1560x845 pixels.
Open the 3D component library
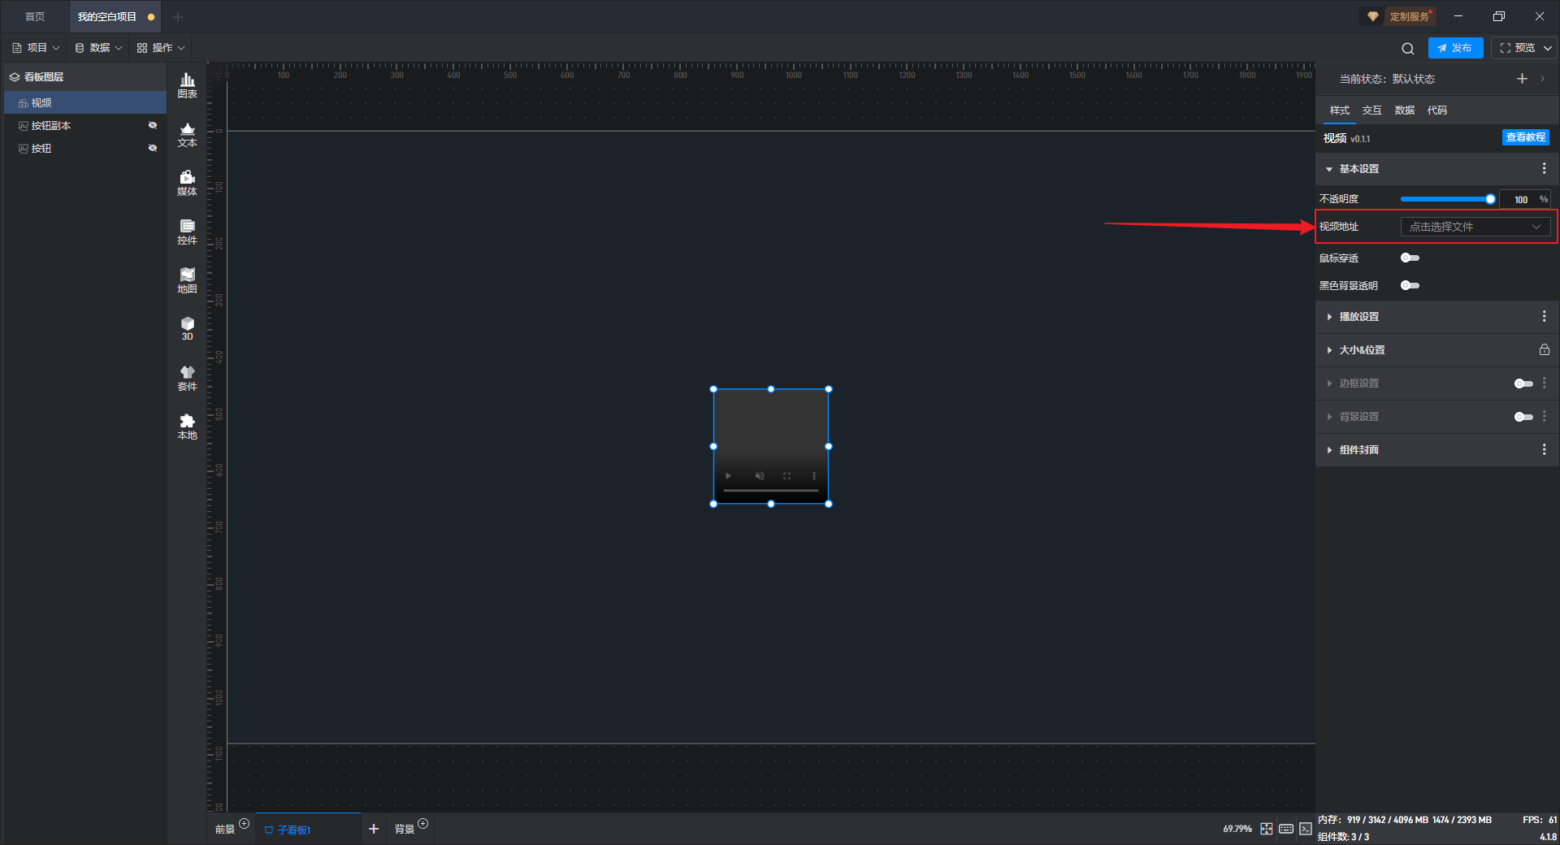187,328
